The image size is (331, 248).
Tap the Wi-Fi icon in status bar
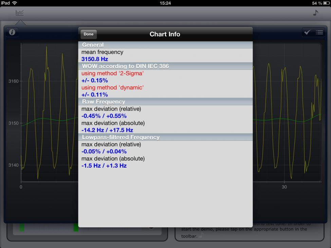pyautogui.click(x=15, y=3)
